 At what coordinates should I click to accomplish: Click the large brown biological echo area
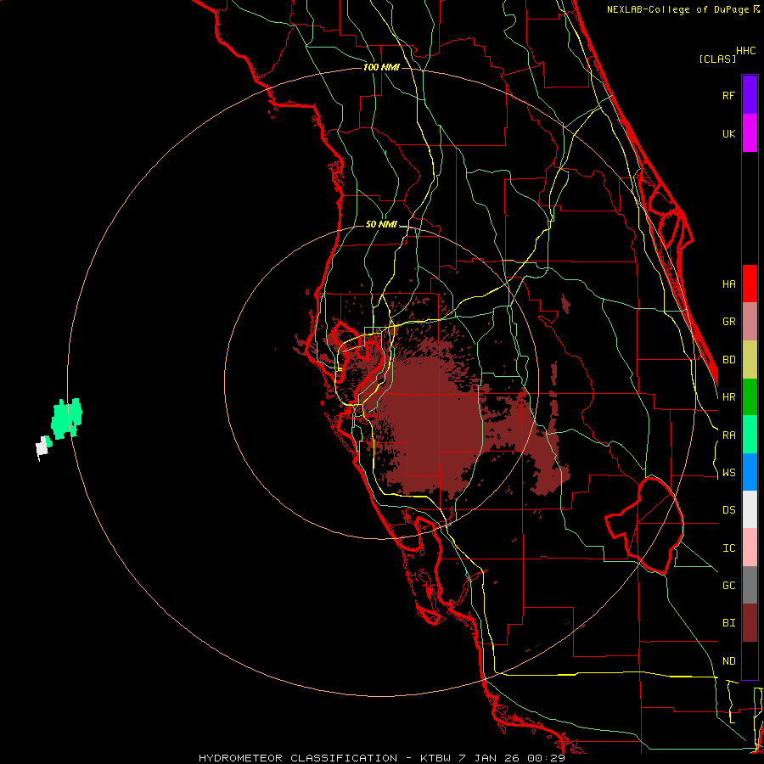(434, 424)
